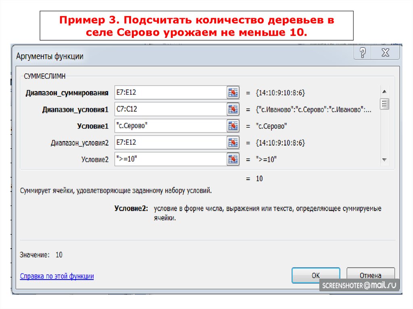Click the SCREENSHOTER@mail.ru watermark
This screenshot has height=309, width=413.
point(359,285)
